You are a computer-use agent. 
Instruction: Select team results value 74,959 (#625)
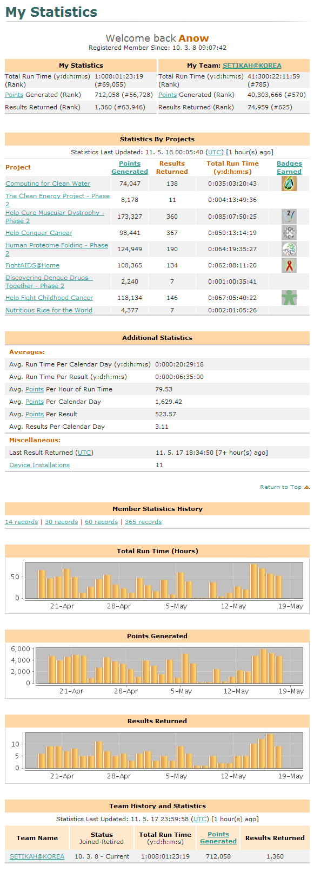point(270,107)
